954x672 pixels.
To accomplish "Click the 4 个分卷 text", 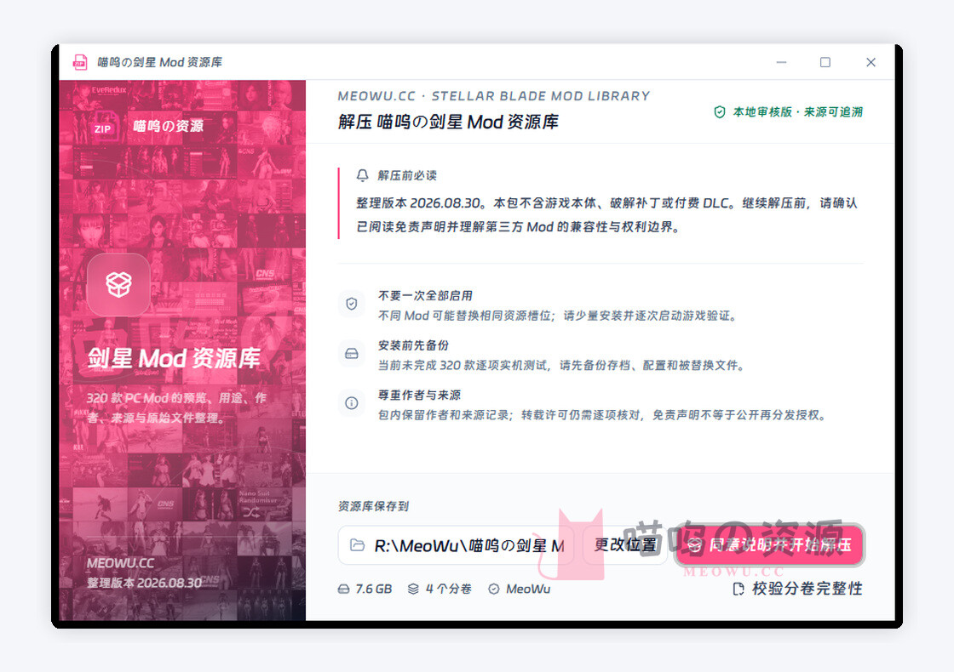I will 448,589.
